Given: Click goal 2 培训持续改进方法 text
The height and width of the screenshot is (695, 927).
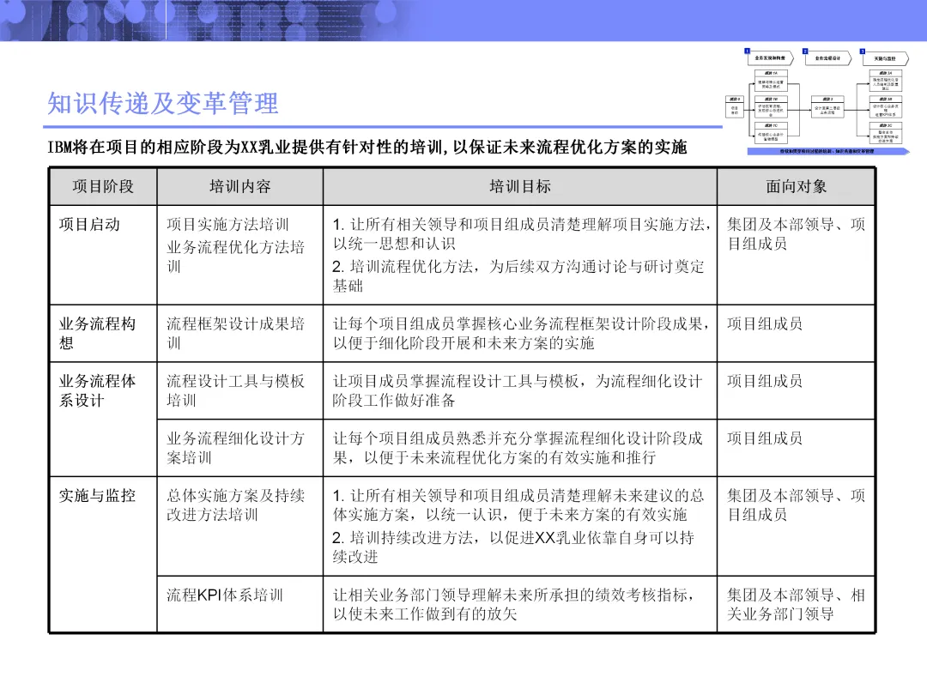Looking at the screenshot, I should click(513, 547).
